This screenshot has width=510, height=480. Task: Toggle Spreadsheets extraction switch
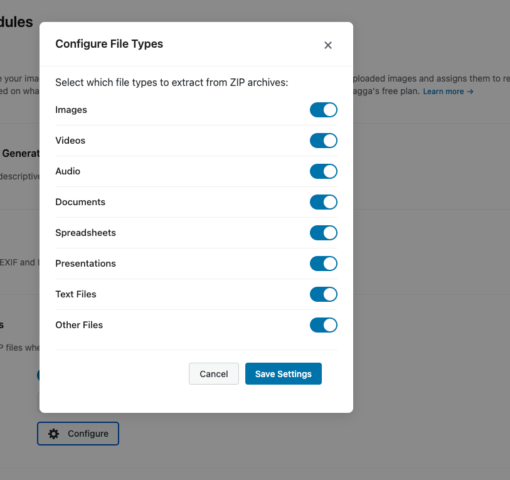point(324,233)
